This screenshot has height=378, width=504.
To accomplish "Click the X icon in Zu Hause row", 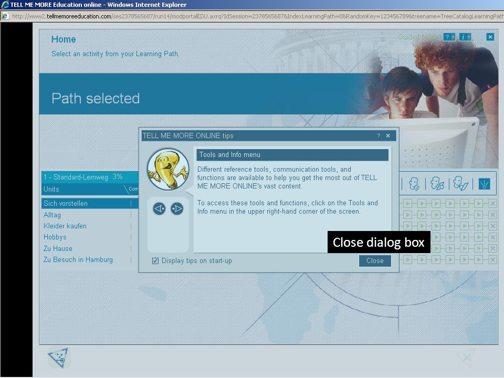I will coord(492,248).
